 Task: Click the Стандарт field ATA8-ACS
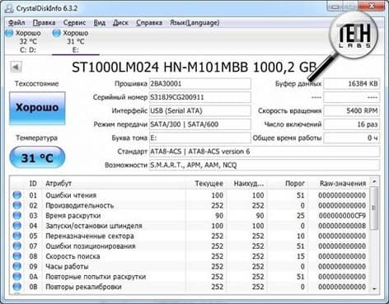265,152
